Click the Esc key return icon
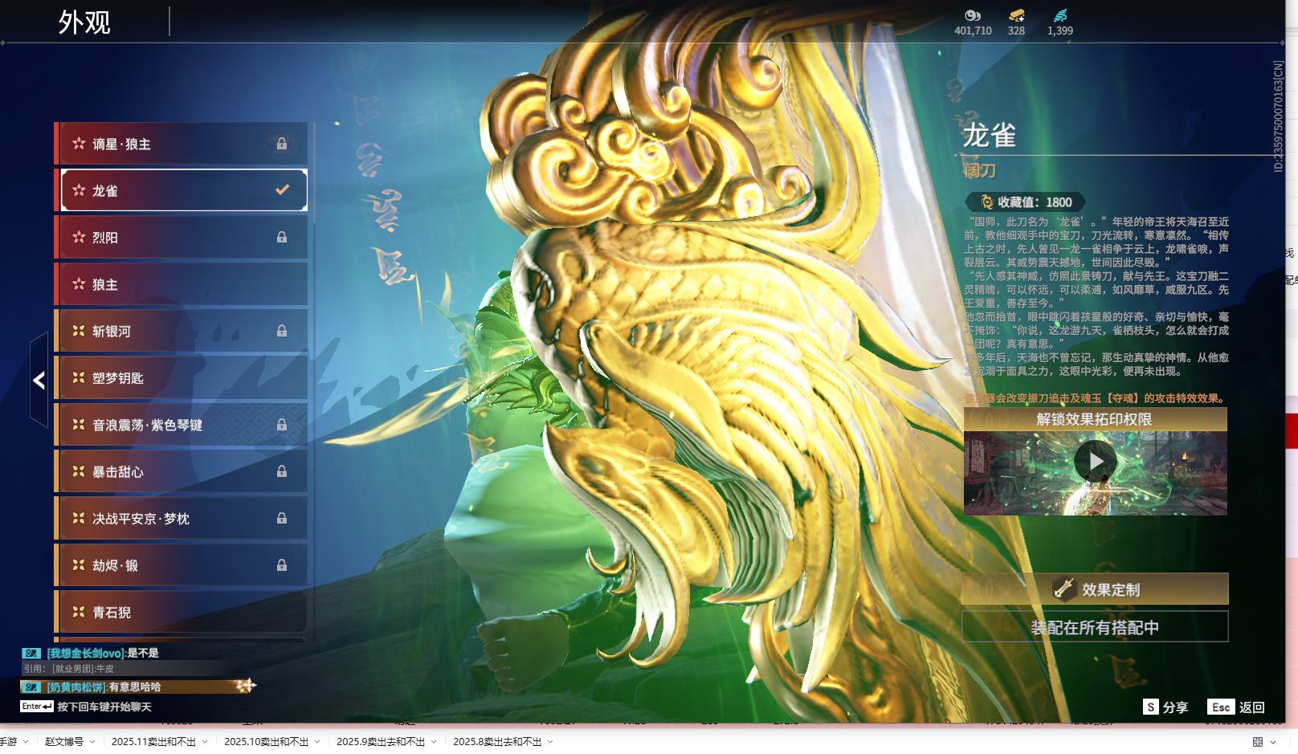Image resolution: width=1298 pixels, height=754 pixels. tap(1221, 707)
